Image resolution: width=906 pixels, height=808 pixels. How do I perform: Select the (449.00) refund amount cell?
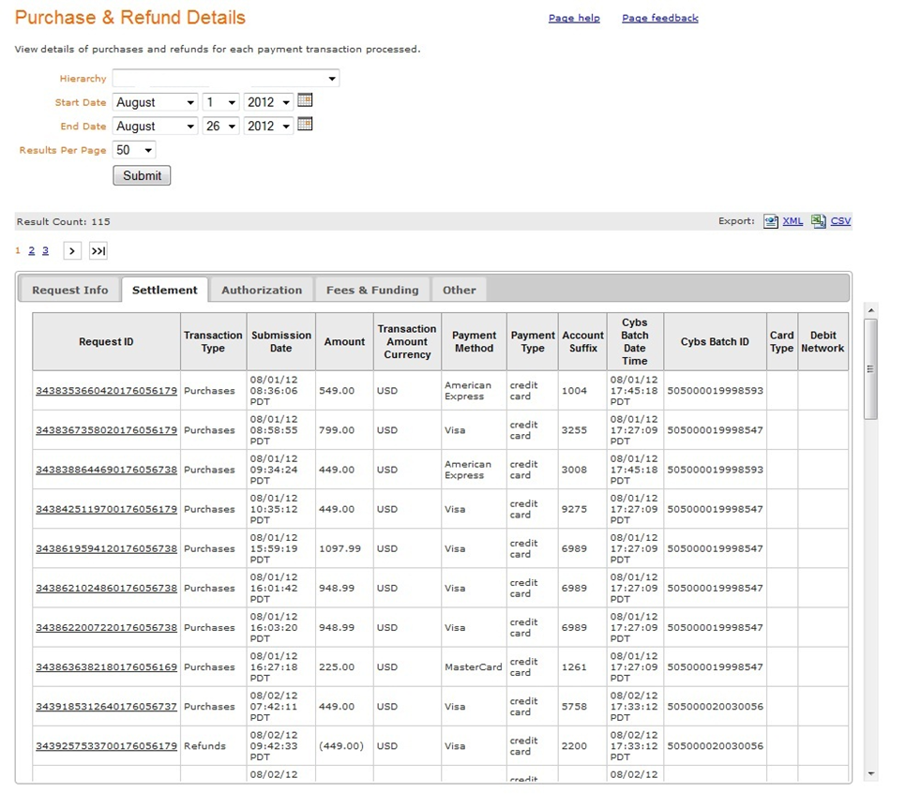(x=344, y=746)
